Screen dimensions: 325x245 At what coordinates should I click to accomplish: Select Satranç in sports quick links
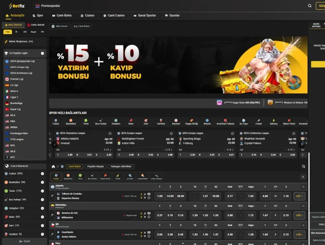click(273, 122)
